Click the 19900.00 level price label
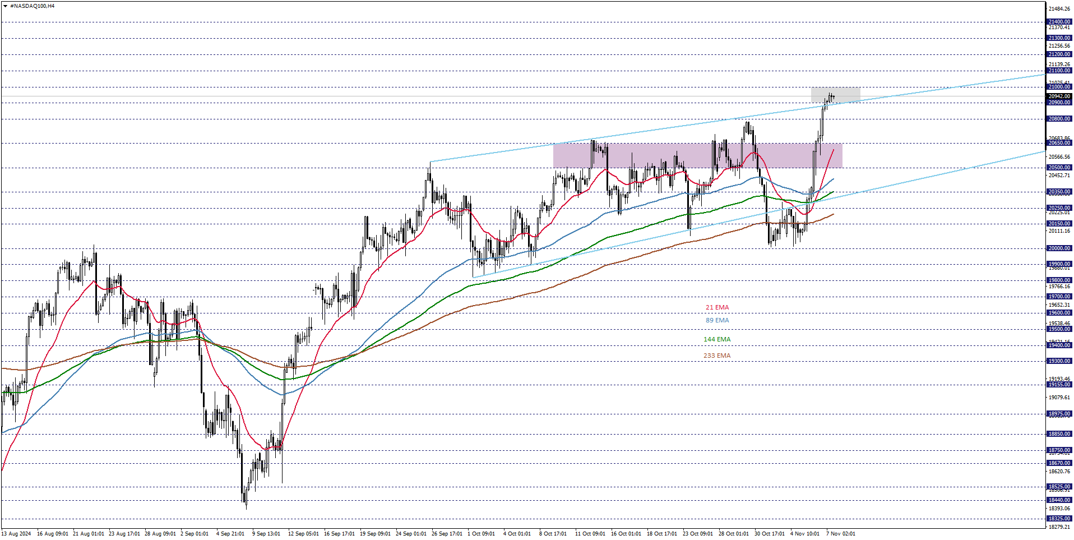The image size is (1074, 540). pyautogui.click(x=1059, y=264)
